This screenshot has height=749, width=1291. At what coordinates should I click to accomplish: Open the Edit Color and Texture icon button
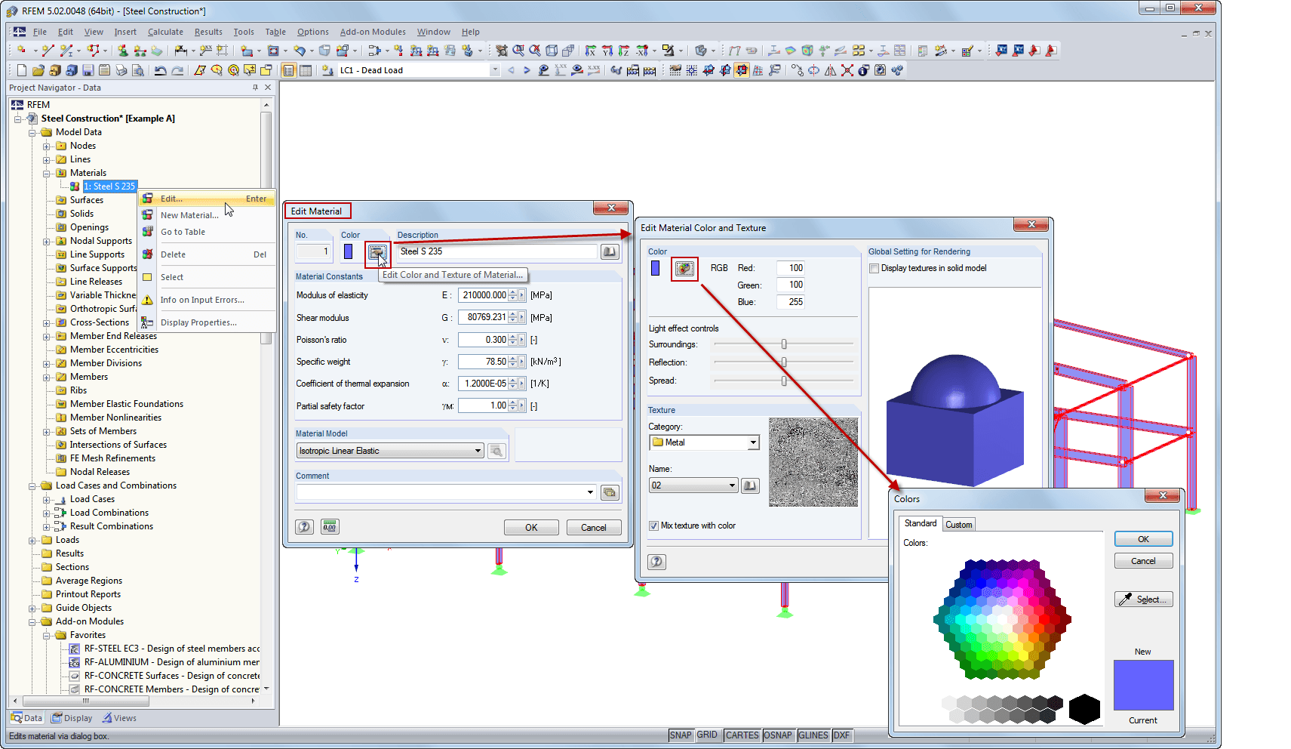[x=377, y=252]
